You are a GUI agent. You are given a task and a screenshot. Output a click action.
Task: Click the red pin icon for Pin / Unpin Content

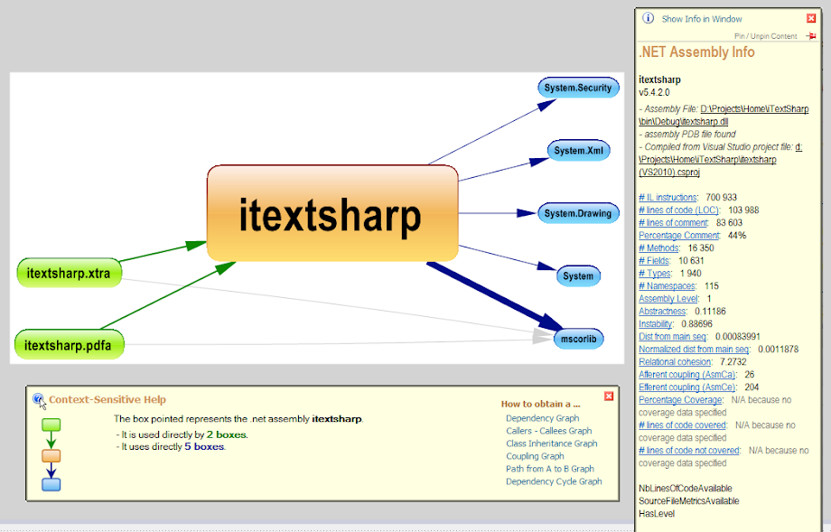pyautogui.click(x=811, y=35)
